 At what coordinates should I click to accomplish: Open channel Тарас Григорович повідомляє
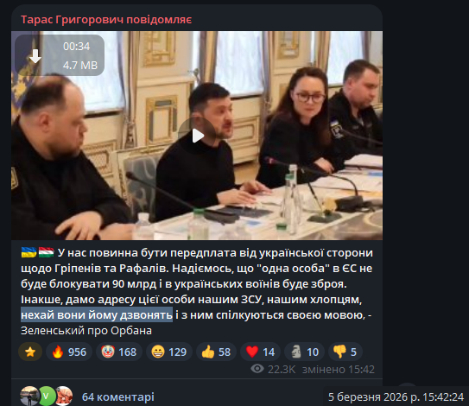106,20
